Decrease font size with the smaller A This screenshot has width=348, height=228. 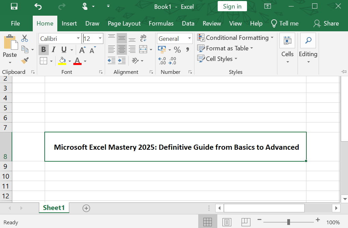click(93, 50)
